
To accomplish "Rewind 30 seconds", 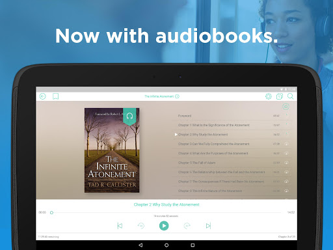I will [x=141, y=226].
